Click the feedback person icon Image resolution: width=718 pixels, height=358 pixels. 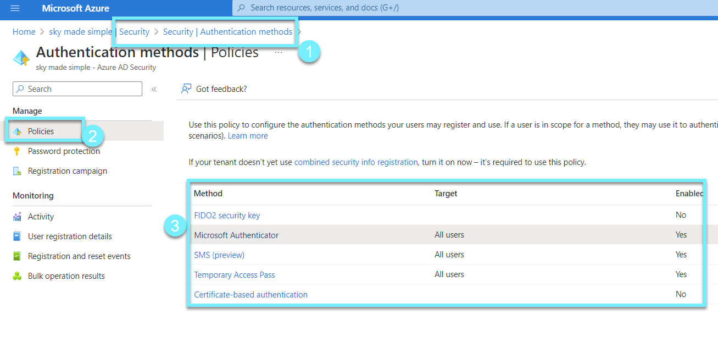tap(186, 89)
